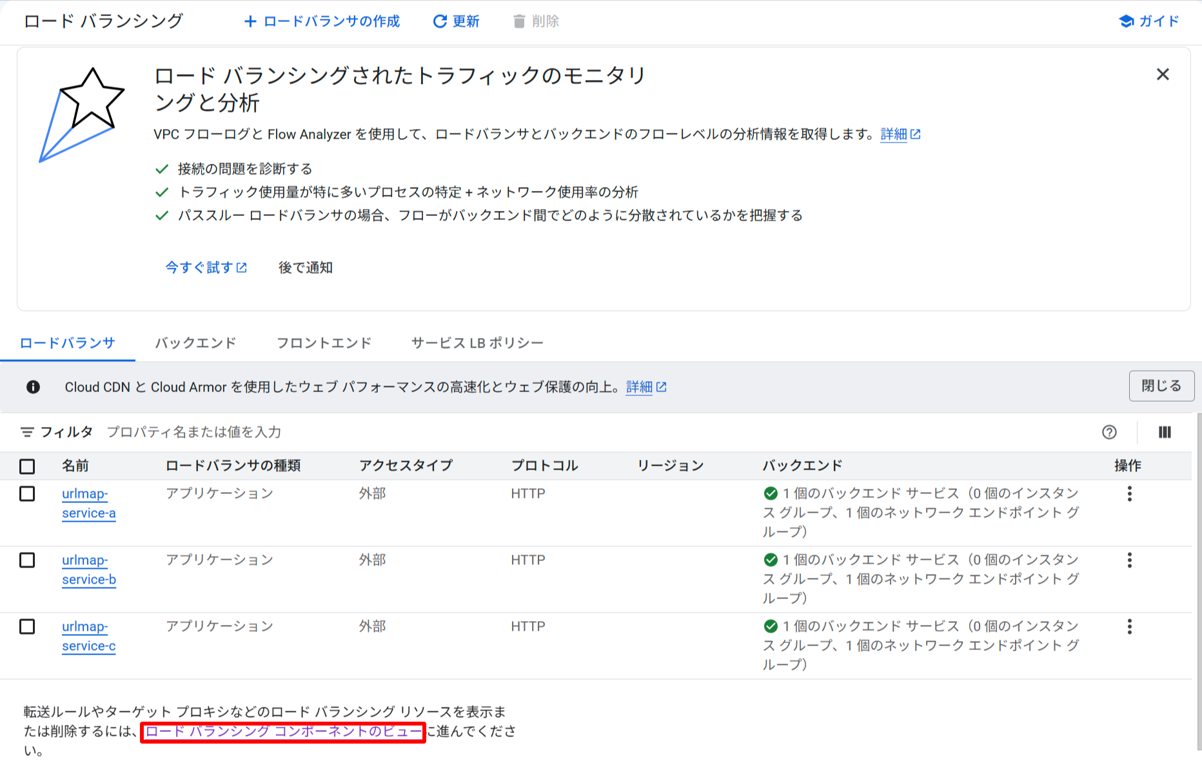Screen dimensions: 1202x761
Task: Click リージョン column header
Action: pyautogui.click(x=670, y=466)
